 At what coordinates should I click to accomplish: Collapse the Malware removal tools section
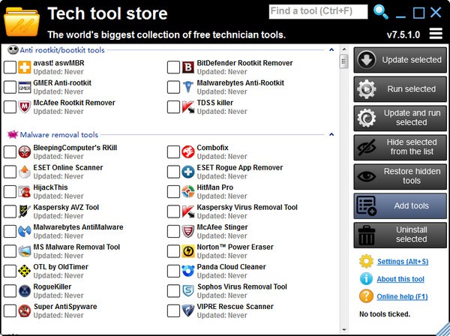[x=331, y=135]
